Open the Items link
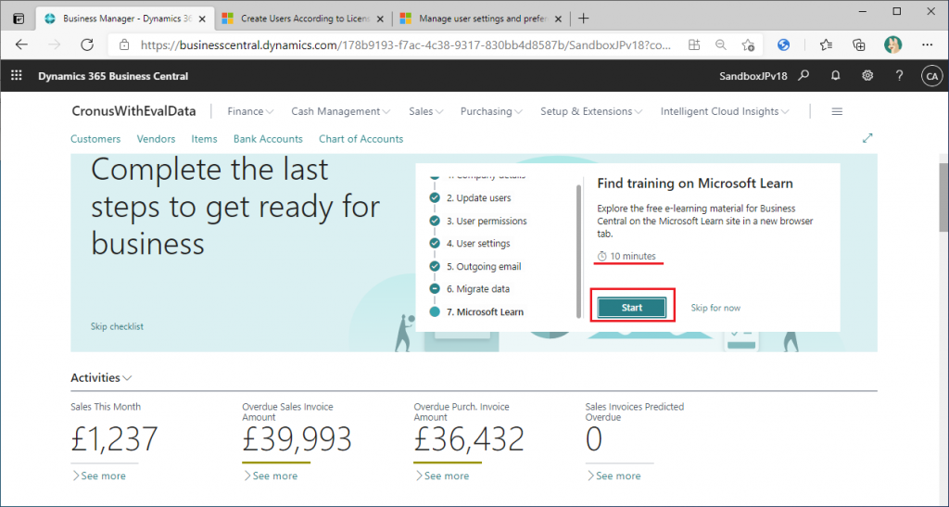Image resolution: width=949 pixels, height=507 pixels. [x=204, y=138]
